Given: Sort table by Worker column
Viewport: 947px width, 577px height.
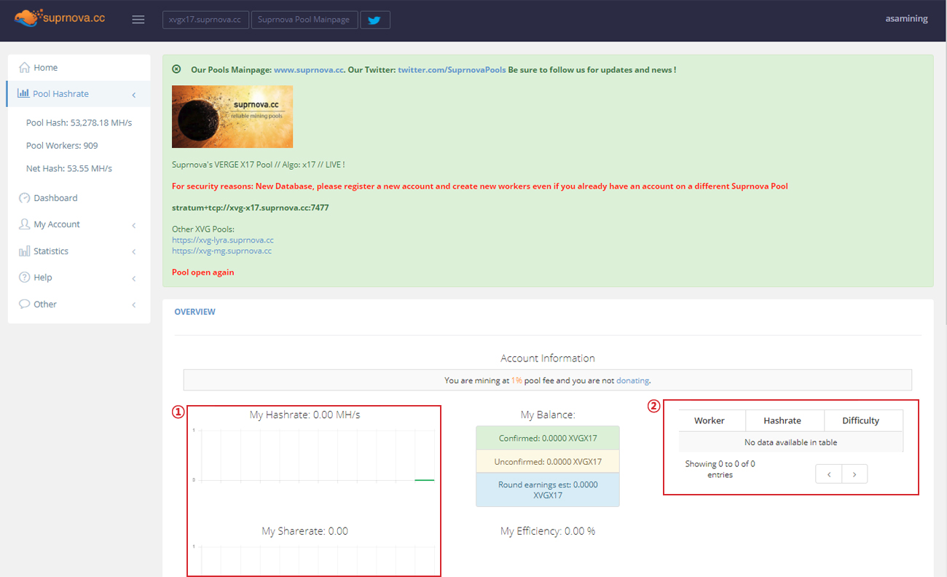Looking at the screenshot, I should [712, 420].
